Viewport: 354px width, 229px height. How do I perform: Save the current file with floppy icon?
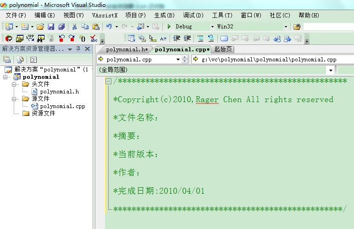[x=51, y=27]
